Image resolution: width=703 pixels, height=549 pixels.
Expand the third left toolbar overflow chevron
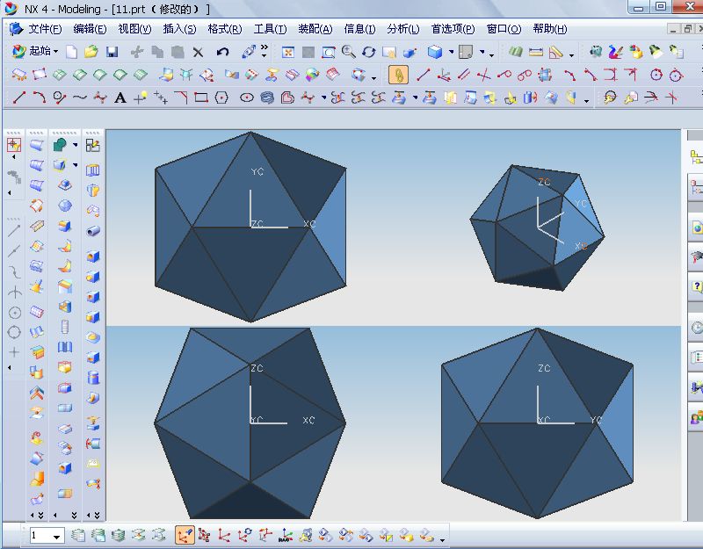click(97, 516)
